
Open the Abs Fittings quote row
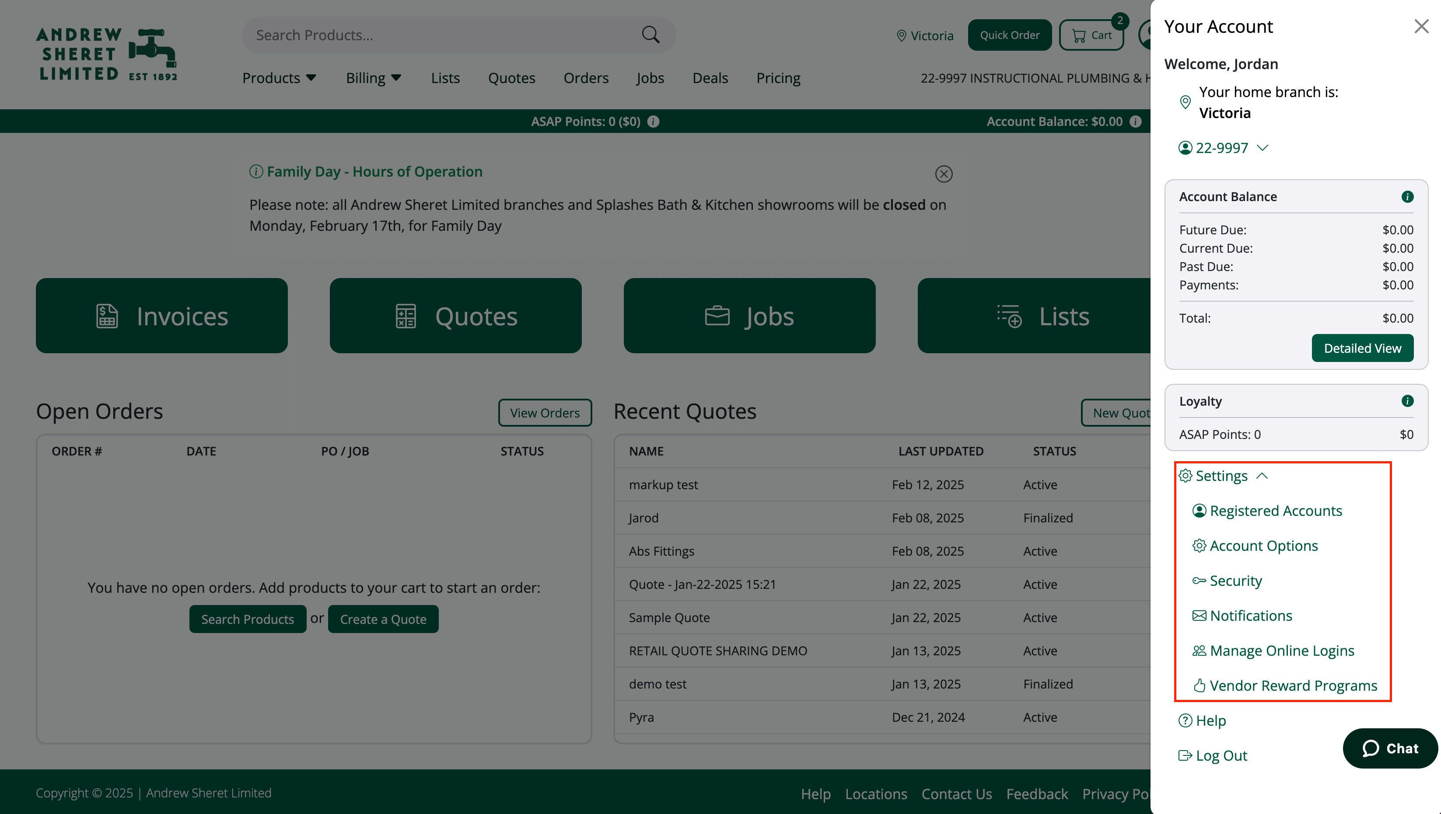882,551
